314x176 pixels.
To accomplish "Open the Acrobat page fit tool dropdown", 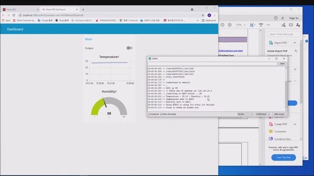I will point(252,25).
